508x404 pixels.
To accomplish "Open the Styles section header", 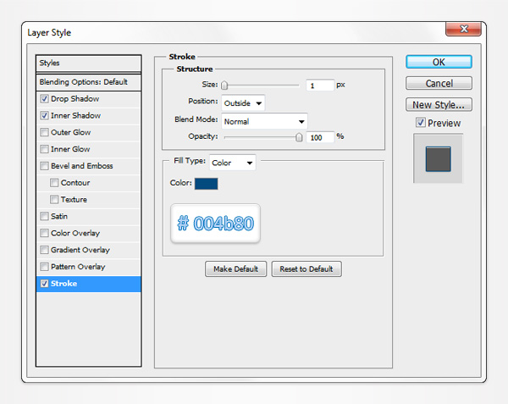I will (x=88, y=64).
